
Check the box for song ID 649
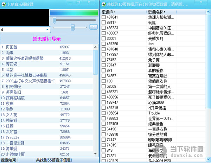104,150
